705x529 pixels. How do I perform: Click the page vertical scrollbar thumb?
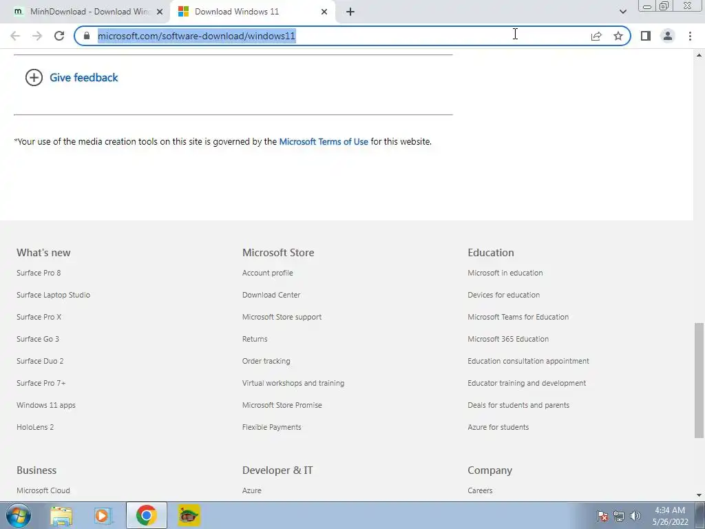click(699, 380)
